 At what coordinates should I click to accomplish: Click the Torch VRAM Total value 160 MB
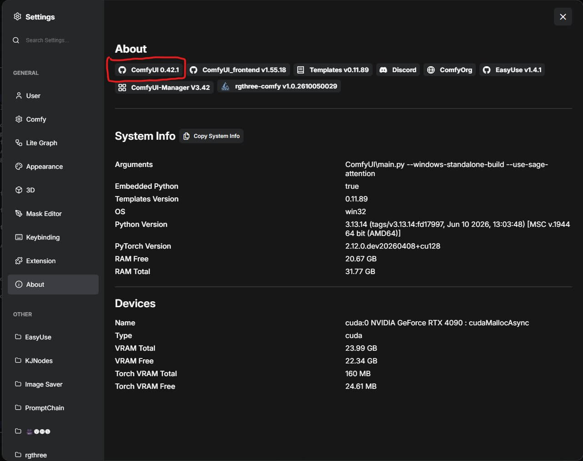coord(358,373)
